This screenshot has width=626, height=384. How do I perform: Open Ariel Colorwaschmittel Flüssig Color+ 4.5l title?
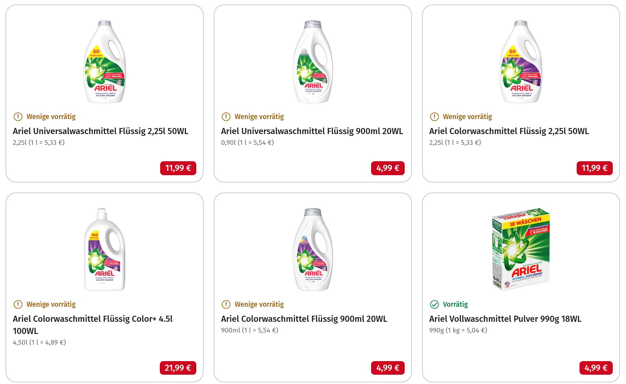[93, 319]
